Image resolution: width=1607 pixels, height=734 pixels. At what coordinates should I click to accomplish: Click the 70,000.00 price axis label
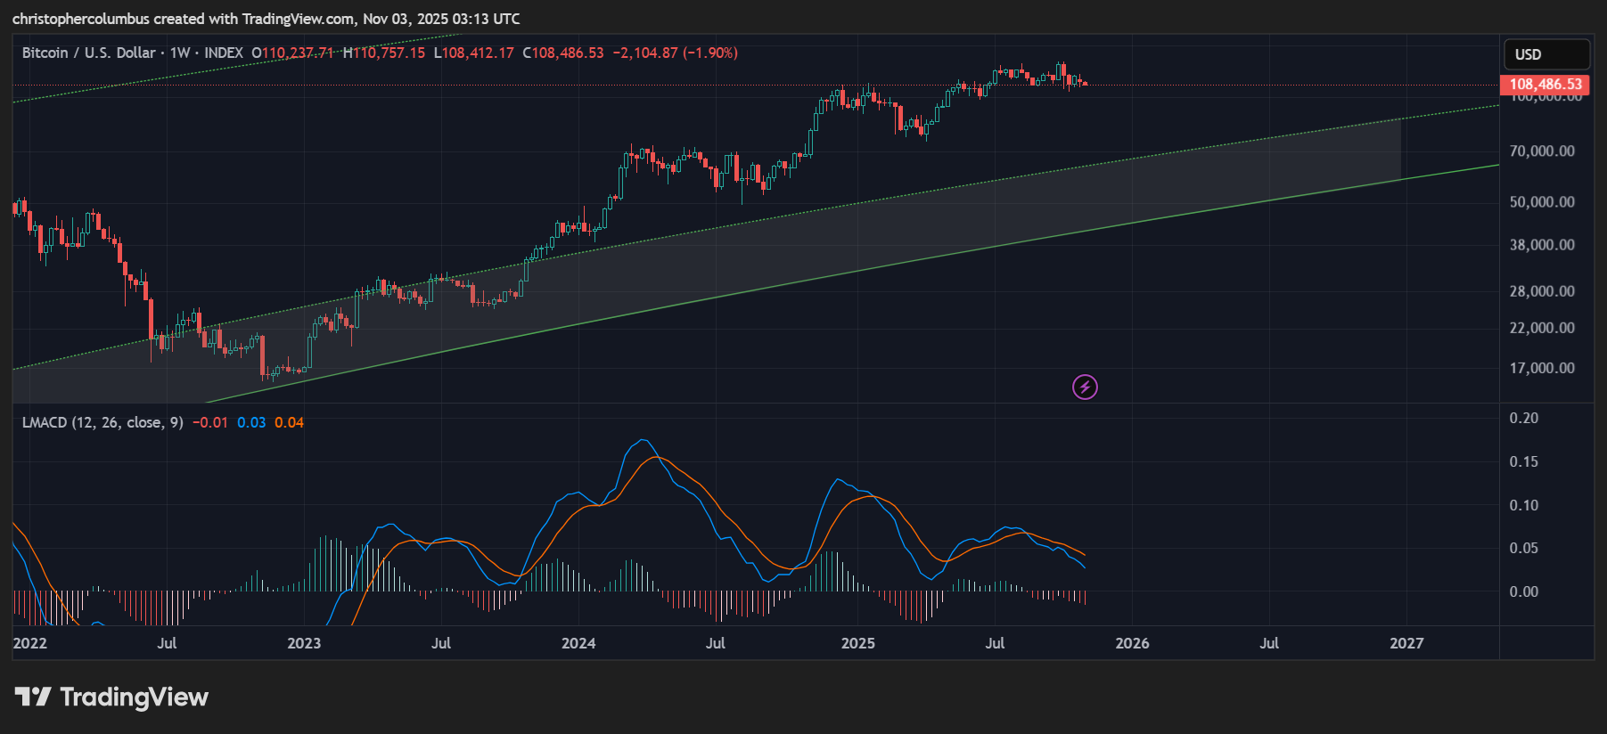tap(1542, 151)
